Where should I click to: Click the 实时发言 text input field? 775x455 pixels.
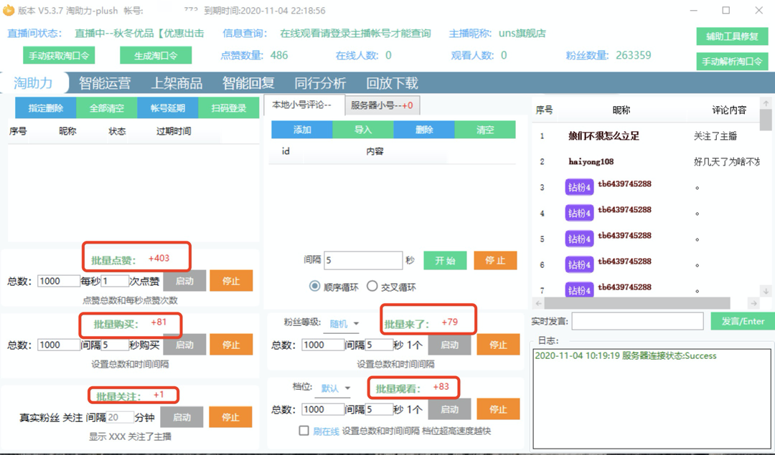coord(638,321)
